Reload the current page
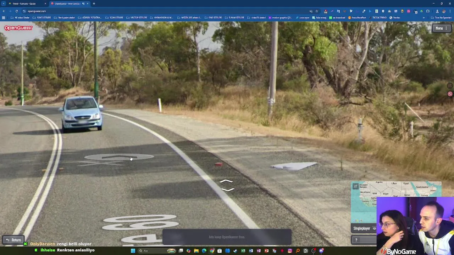Viewport: 454px width, 255px height. coord(16,11)
